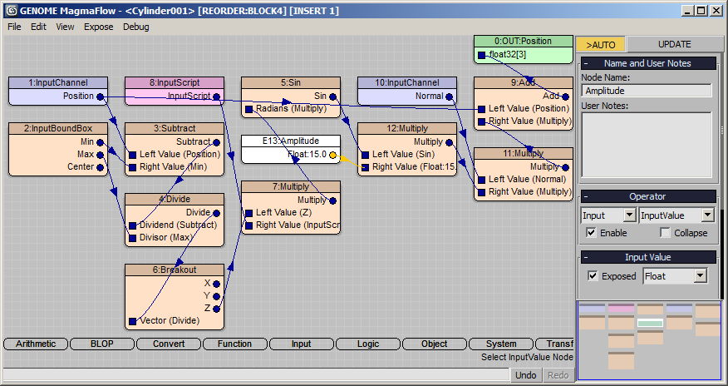
Task: Collapse the Input Value rollout
Action: coord(648,257)
